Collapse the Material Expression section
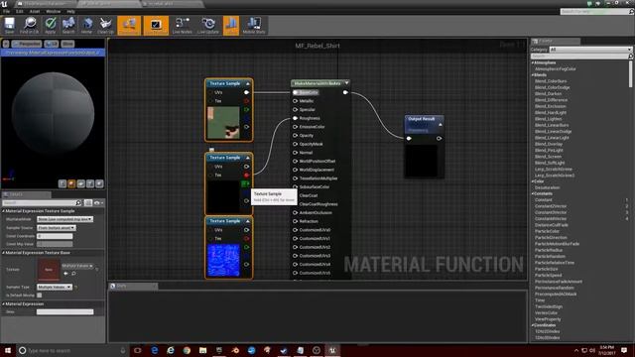 click(4, 304)
